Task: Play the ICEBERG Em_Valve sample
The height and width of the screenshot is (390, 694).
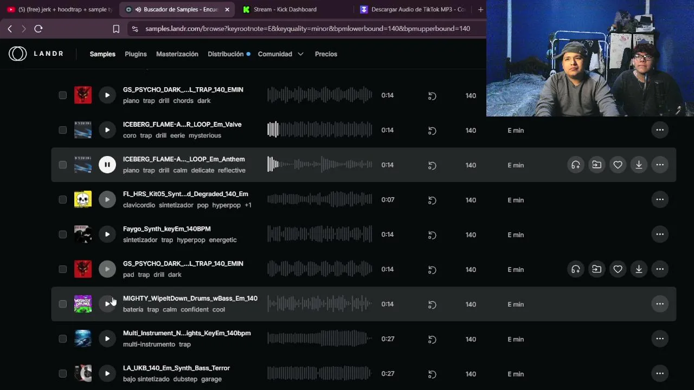Action: [x=107, y=130]
